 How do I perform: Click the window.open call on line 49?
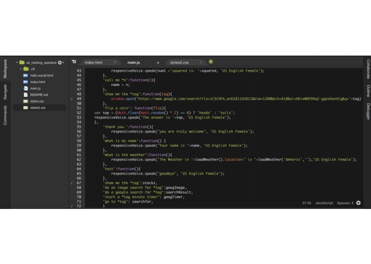pos(123,99)
